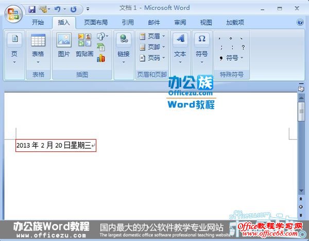Open the 页眉 header dropdown
Screen dimensions: 309x241
coord(152,36)
